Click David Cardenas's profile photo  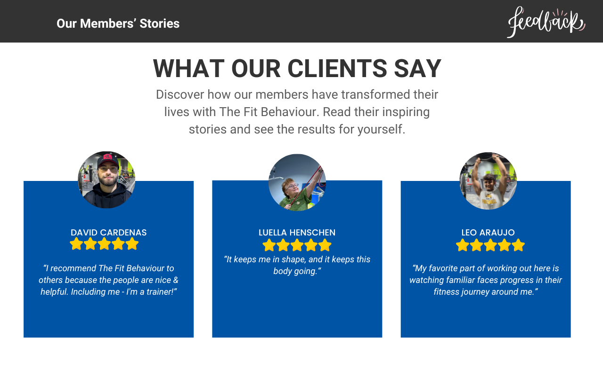coord(106,180)
